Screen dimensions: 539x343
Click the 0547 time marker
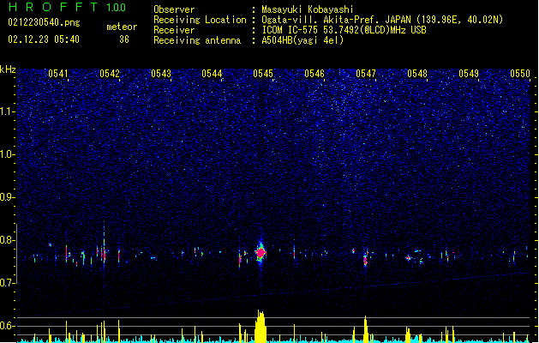(366, 74)
